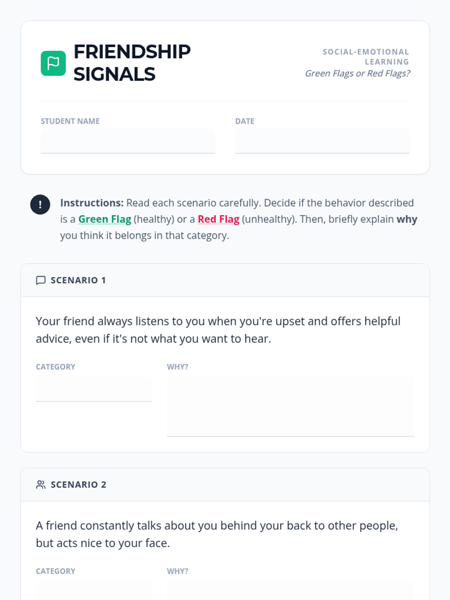
Task: Select the Scenario 1 header label
Action: pos(78,280)
